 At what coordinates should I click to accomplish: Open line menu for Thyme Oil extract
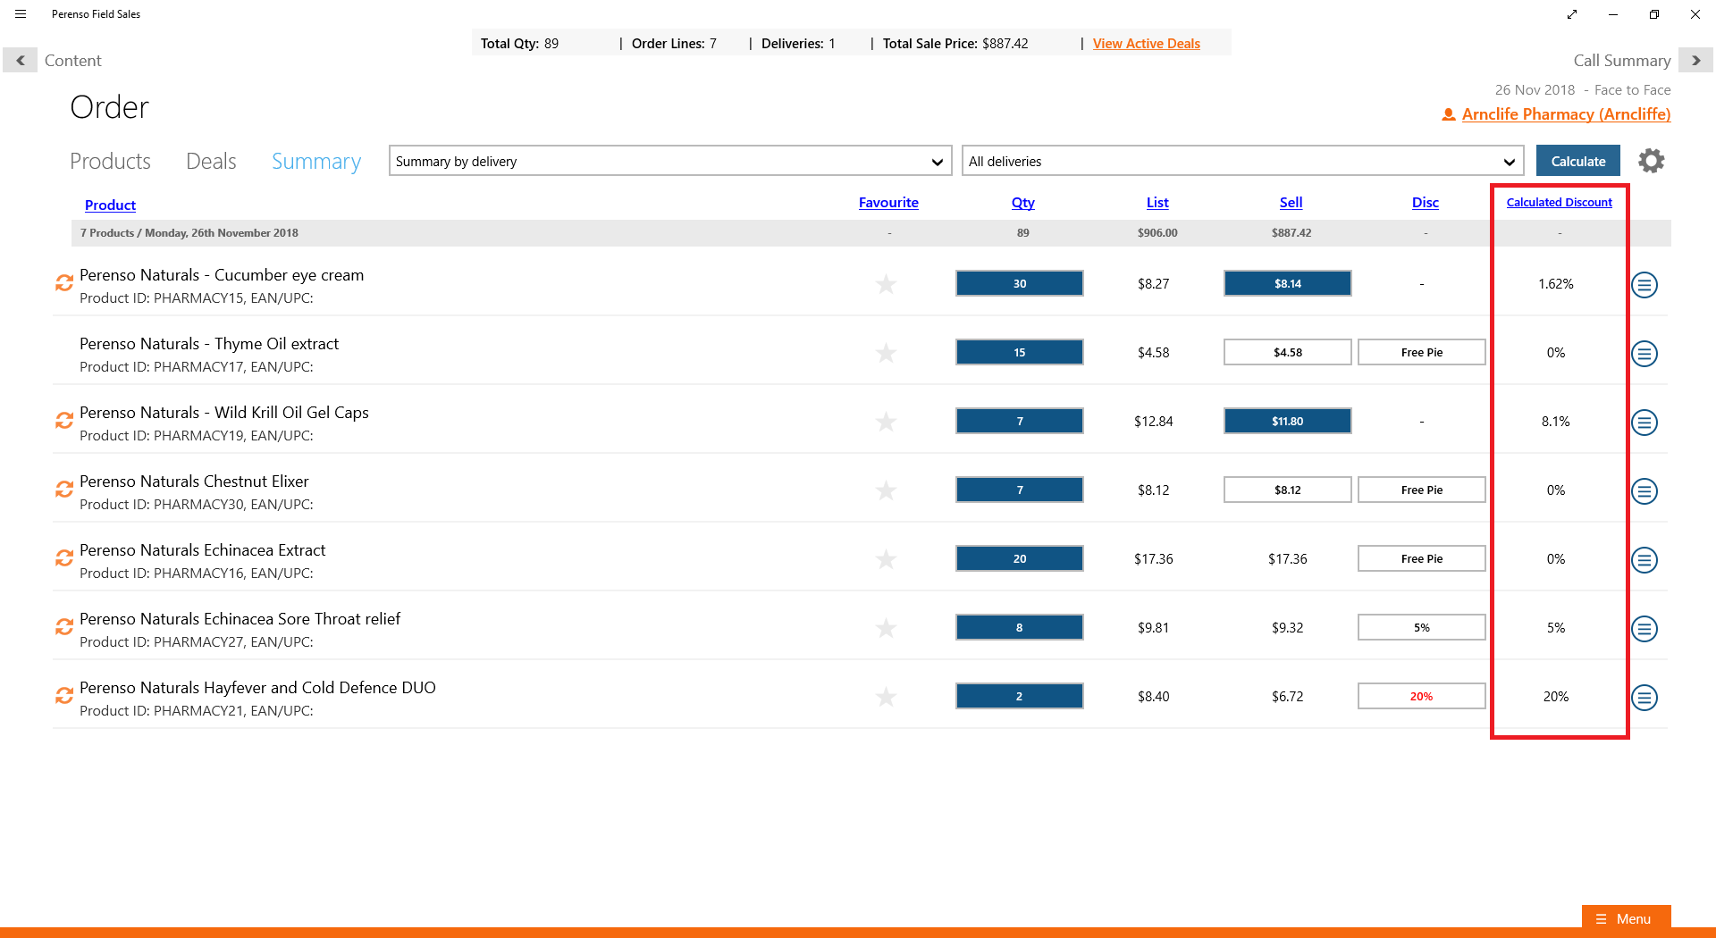[1644, 354]
